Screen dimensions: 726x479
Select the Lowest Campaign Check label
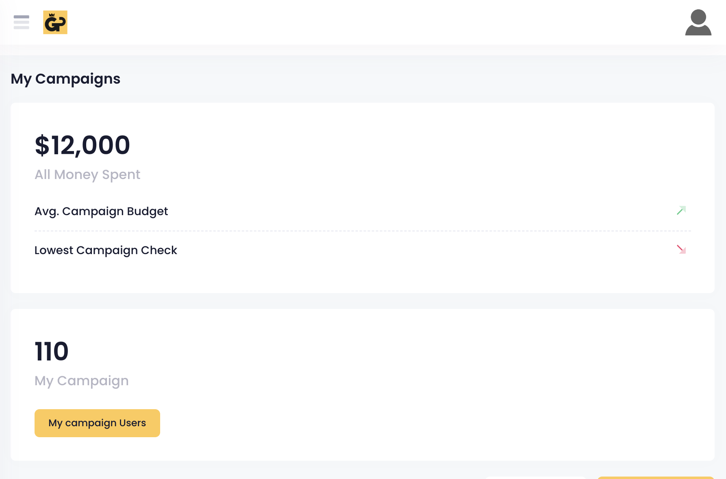point(106,250)
